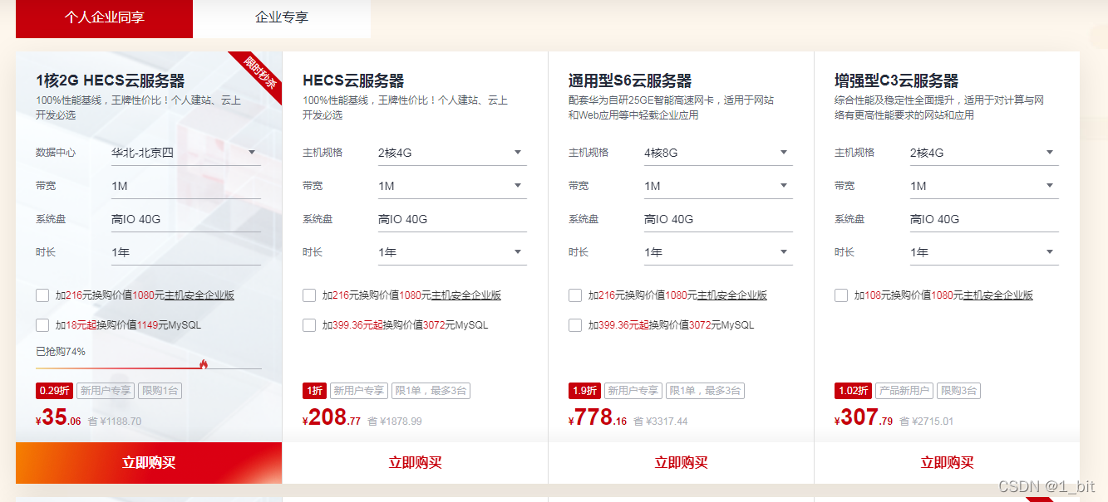Click the 限购1台 tag
1108x502 pixels.
[160, 391]
